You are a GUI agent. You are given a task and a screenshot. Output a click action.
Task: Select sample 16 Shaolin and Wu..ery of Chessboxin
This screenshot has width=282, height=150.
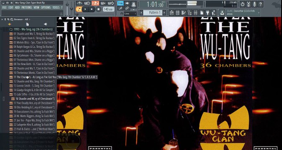(x=33, y=99)
